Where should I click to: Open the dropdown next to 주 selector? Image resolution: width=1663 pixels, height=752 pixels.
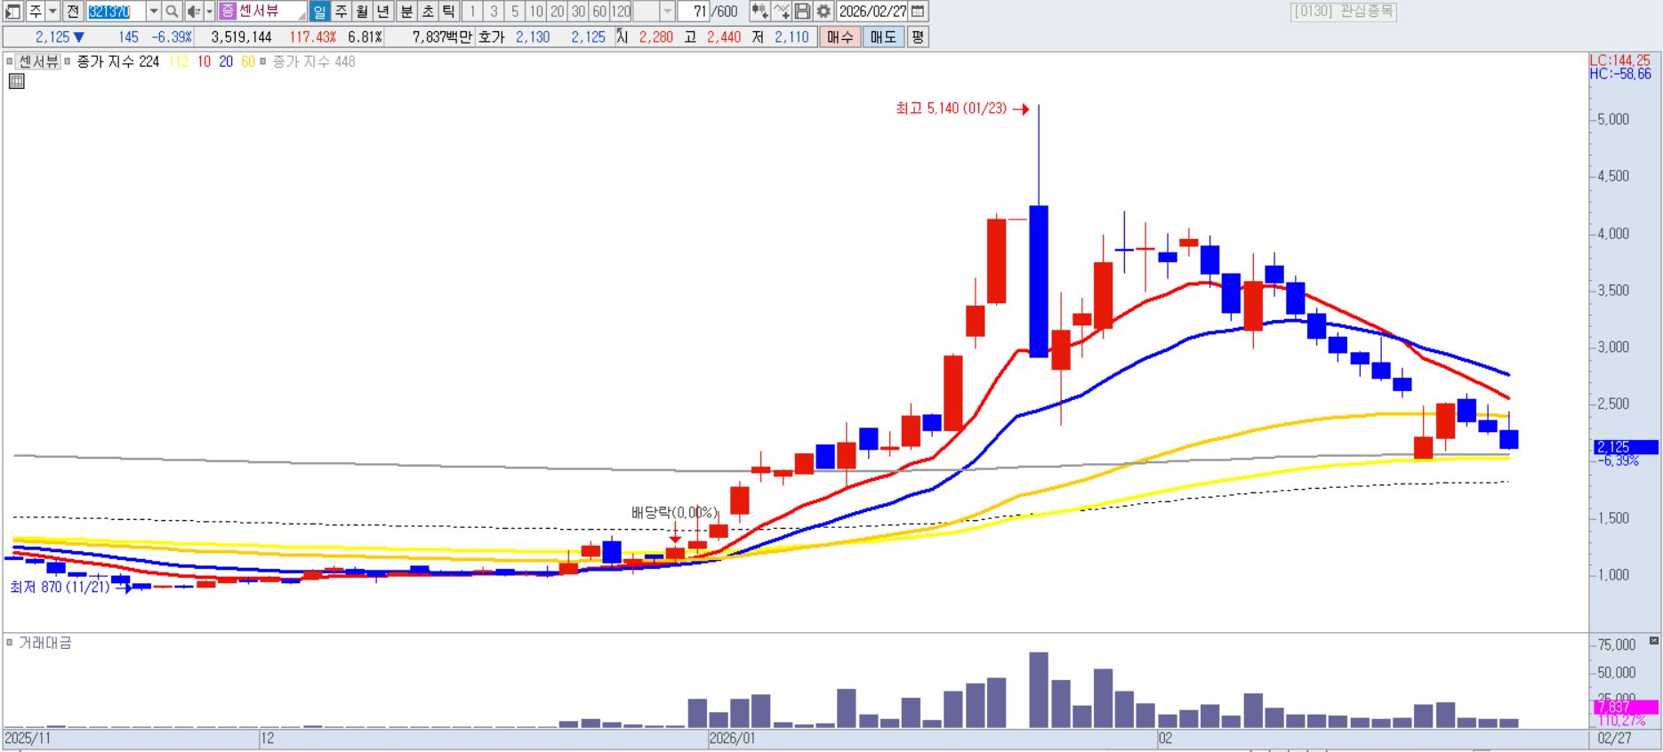pos(52,12)
